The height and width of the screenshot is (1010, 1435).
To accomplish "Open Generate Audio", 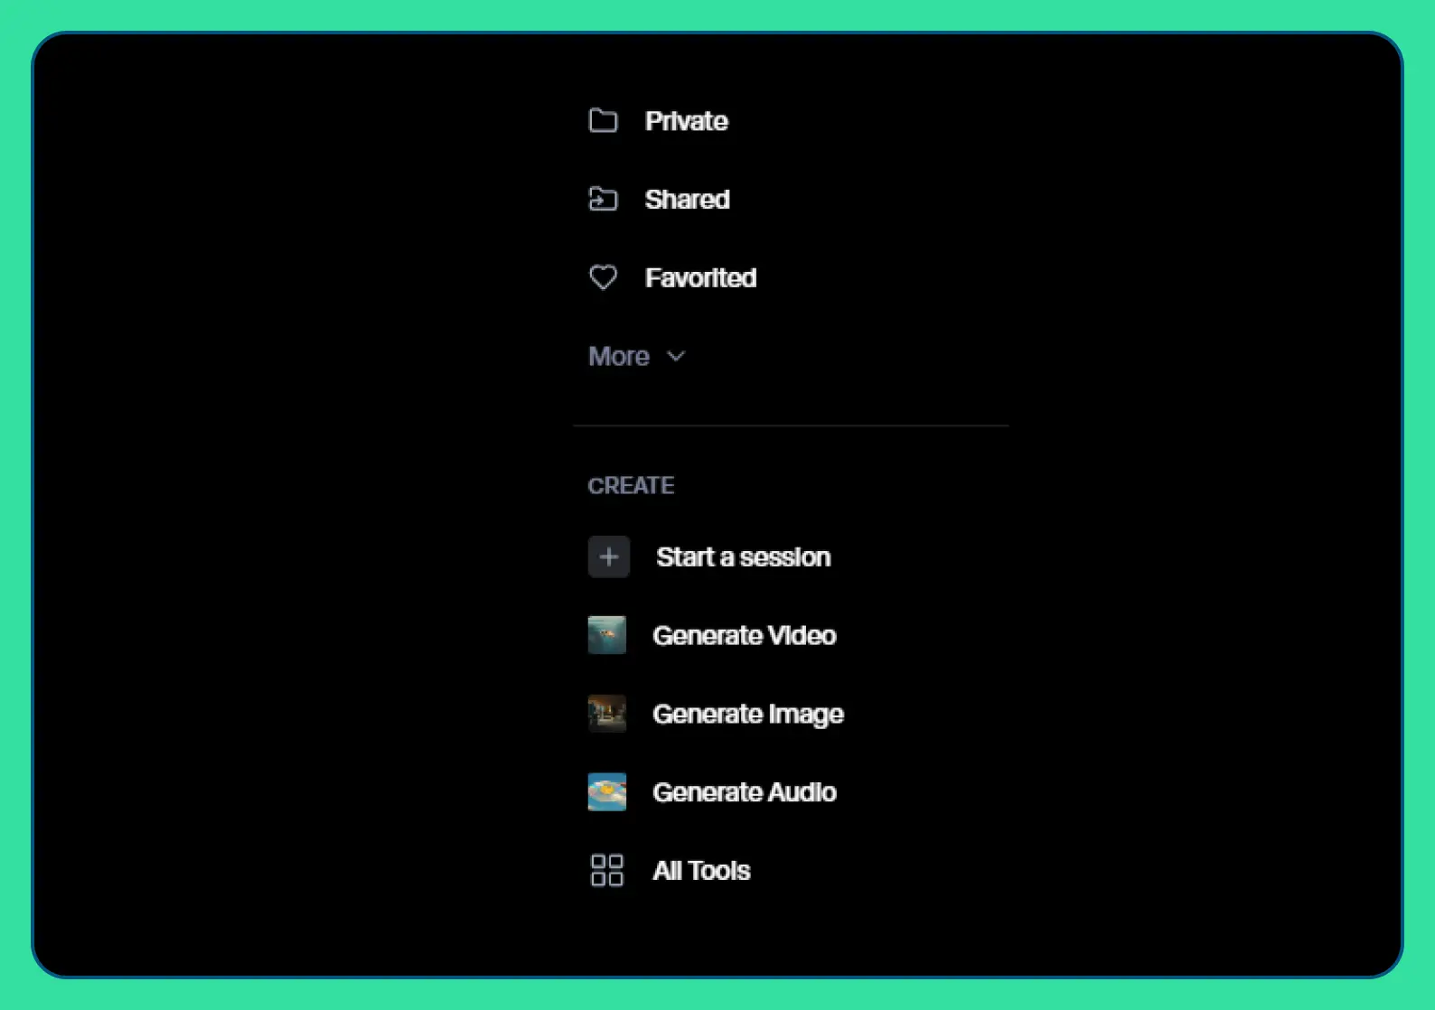I will (x=744, y=792).
